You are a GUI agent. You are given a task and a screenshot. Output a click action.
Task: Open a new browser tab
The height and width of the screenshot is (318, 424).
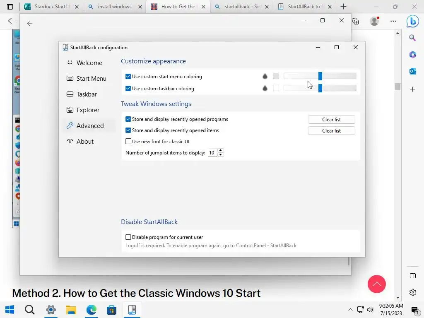coord(343,7)
